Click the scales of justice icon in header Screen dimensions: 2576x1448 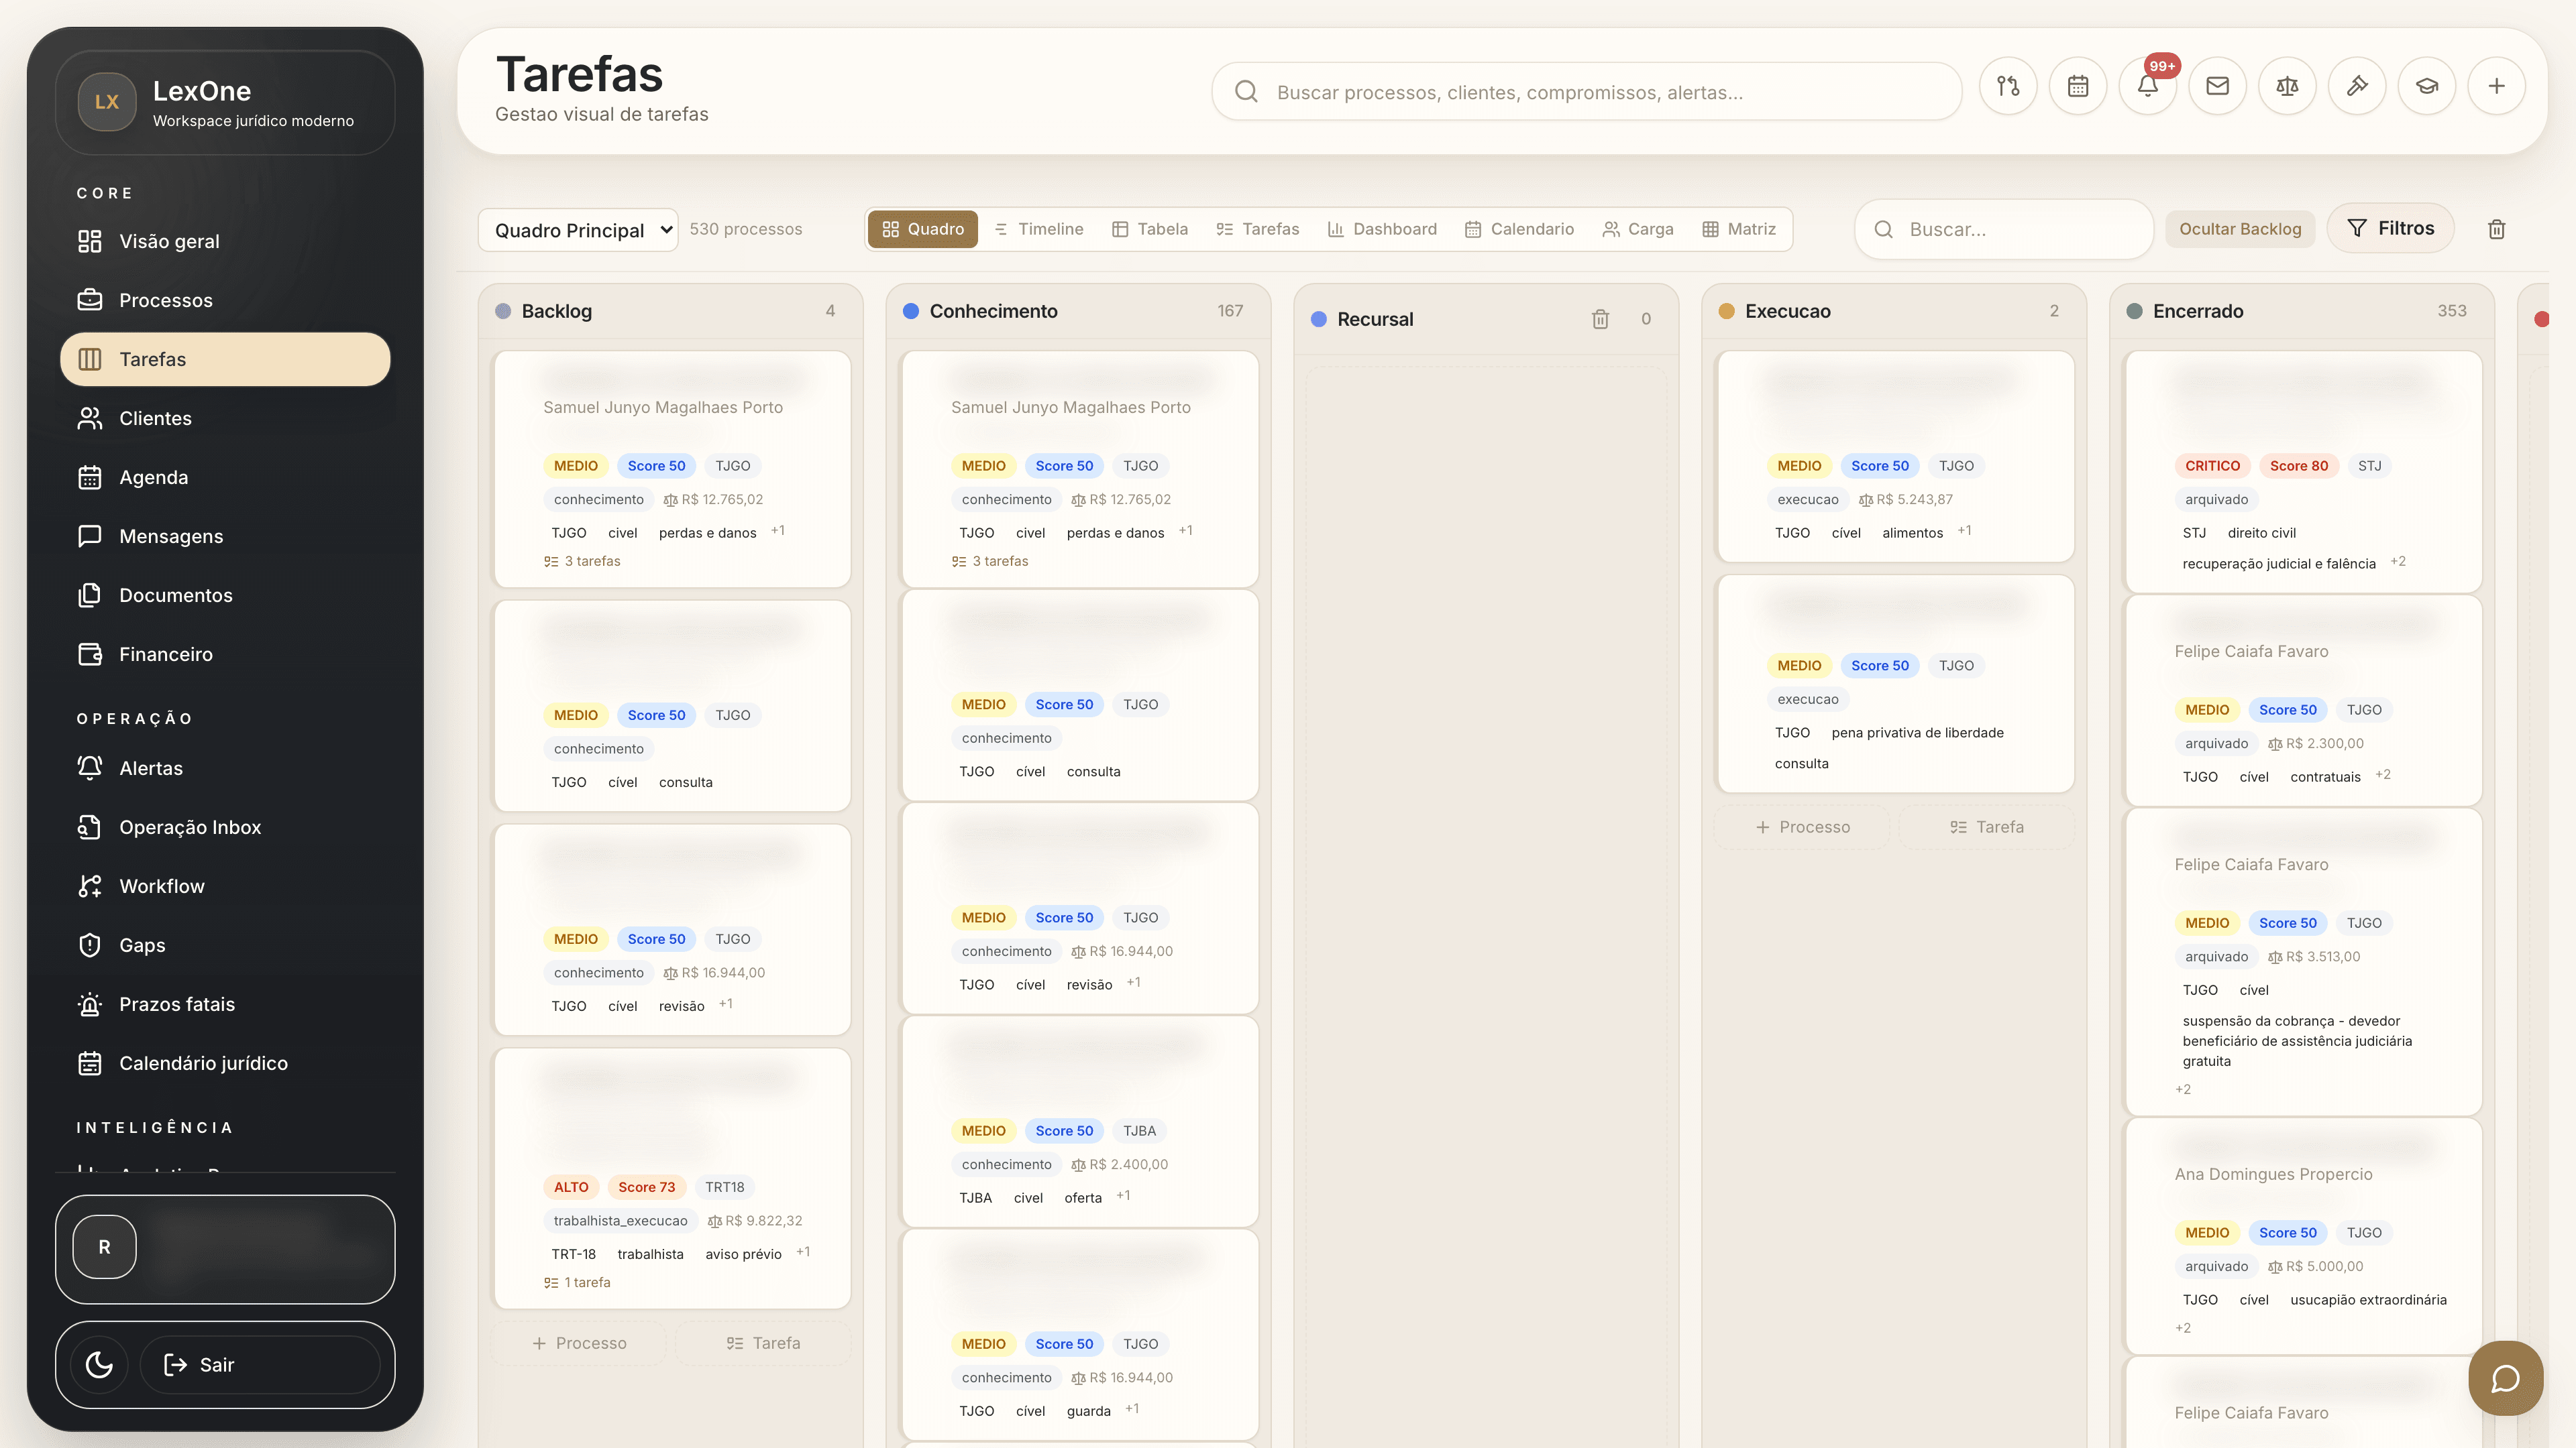2287,86
